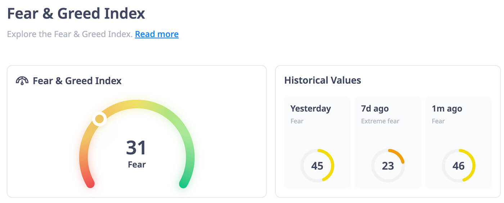
Task: Click the red end of the gauge arc
Action: 90,183
